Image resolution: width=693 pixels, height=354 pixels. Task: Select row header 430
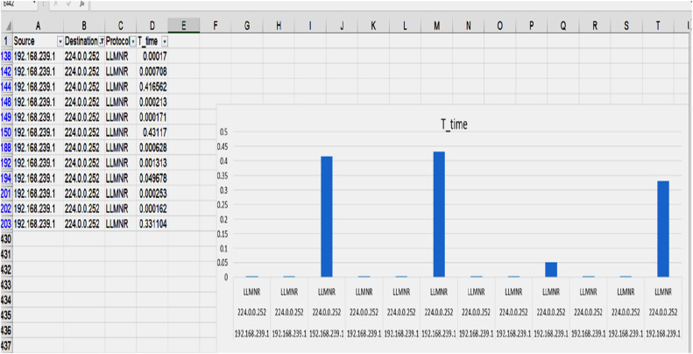7,239
